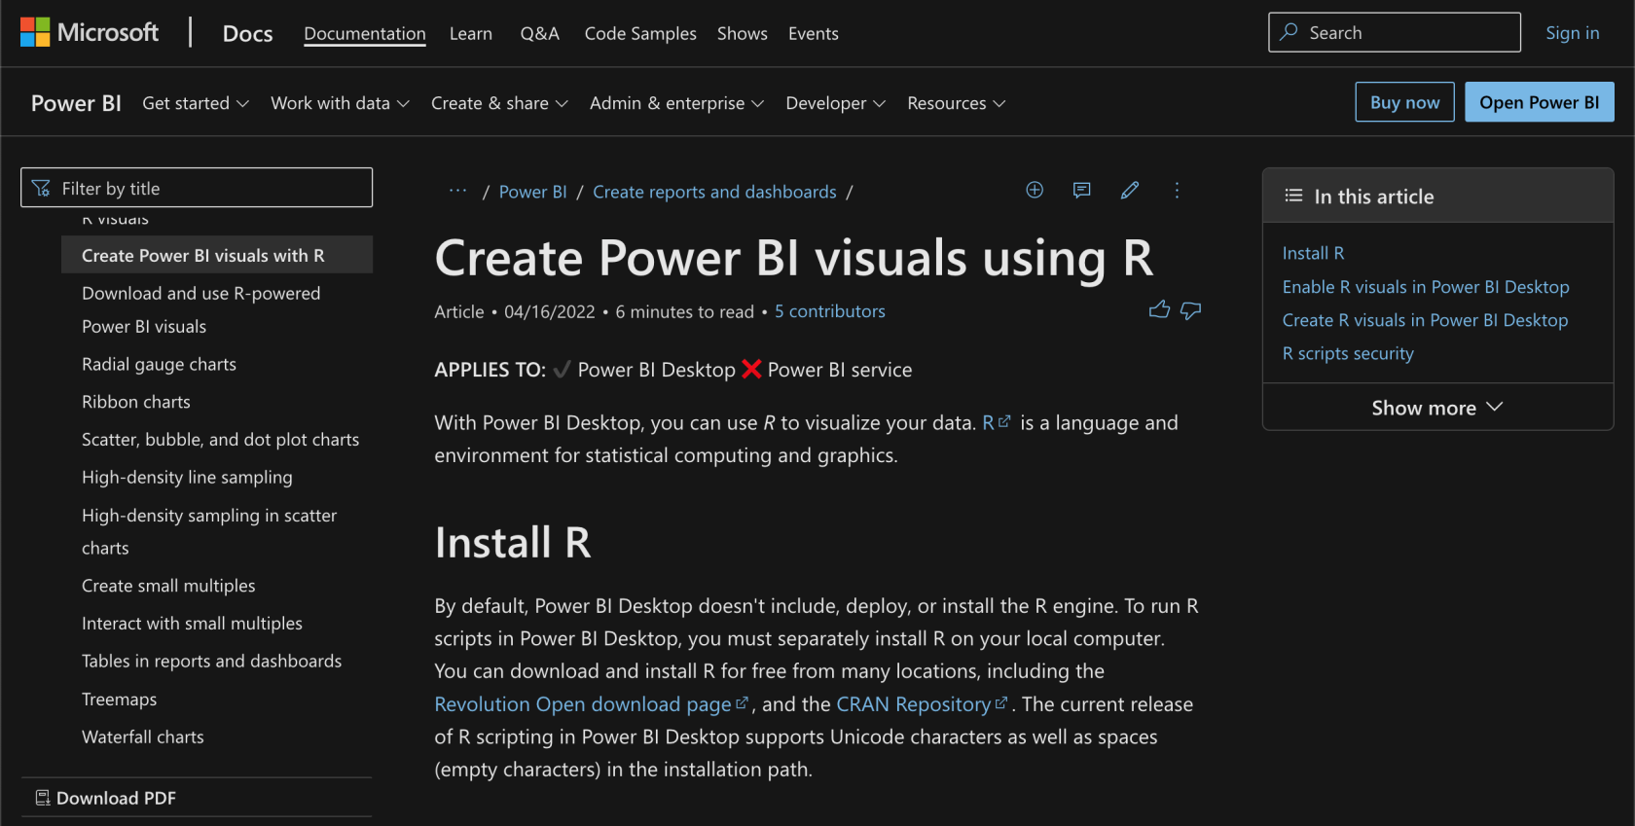
Task: Open Code Samples
Action: pos(640,33)
